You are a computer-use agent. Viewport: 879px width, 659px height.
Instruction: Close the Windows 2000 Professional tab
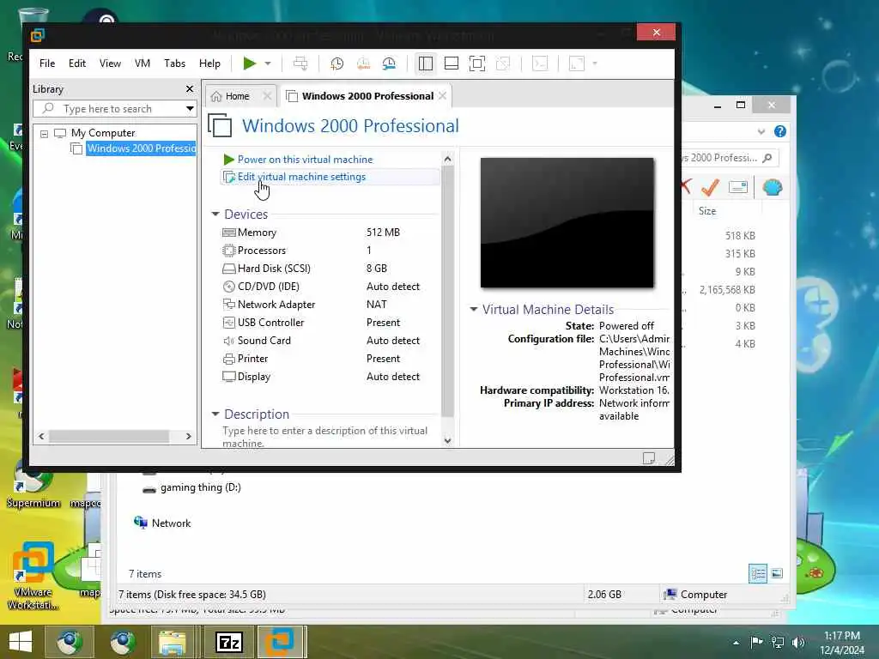(443, 96)
